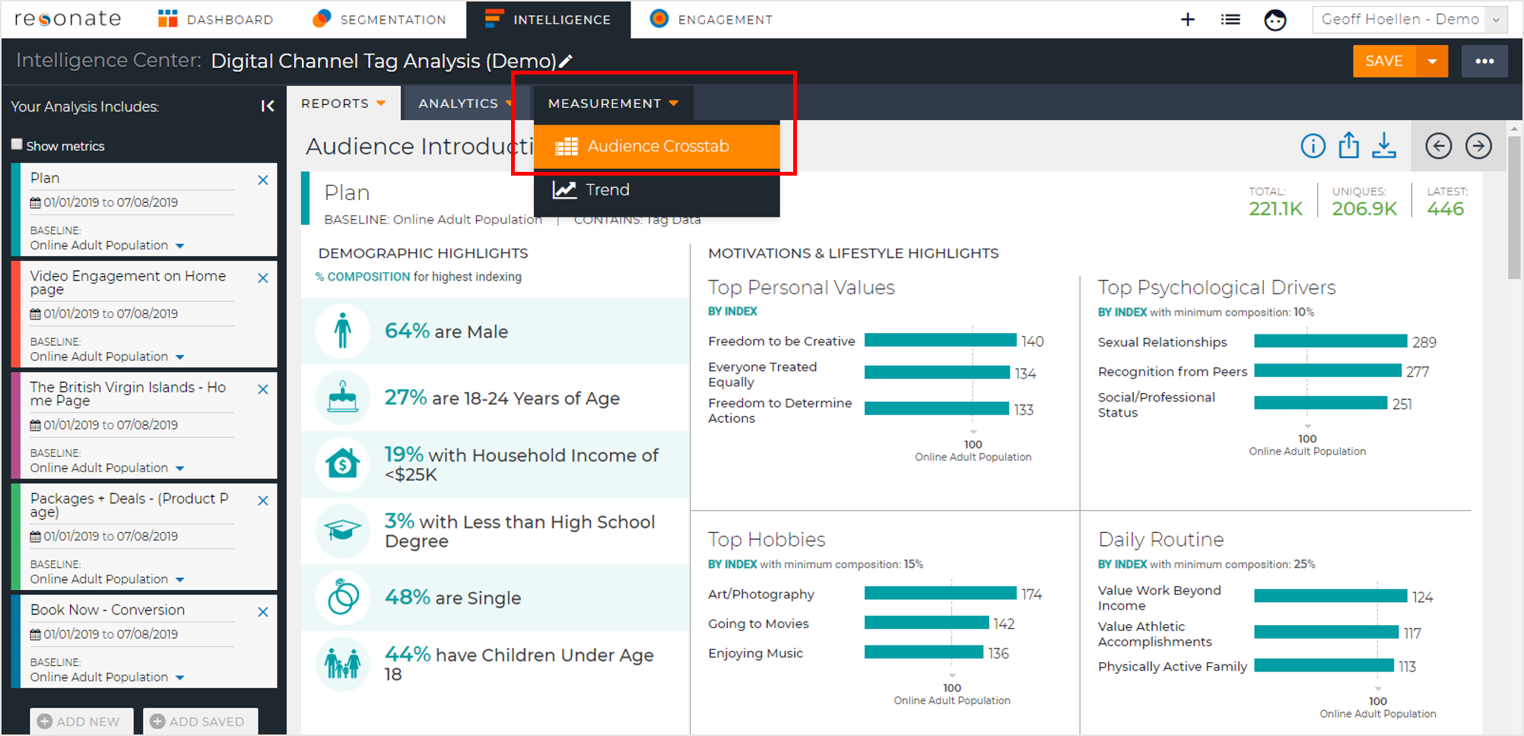The image size is (1524, 736).
Task: Click Plan date range 01/01/2019 to 07/08/2019
Action: click(110, 202)
